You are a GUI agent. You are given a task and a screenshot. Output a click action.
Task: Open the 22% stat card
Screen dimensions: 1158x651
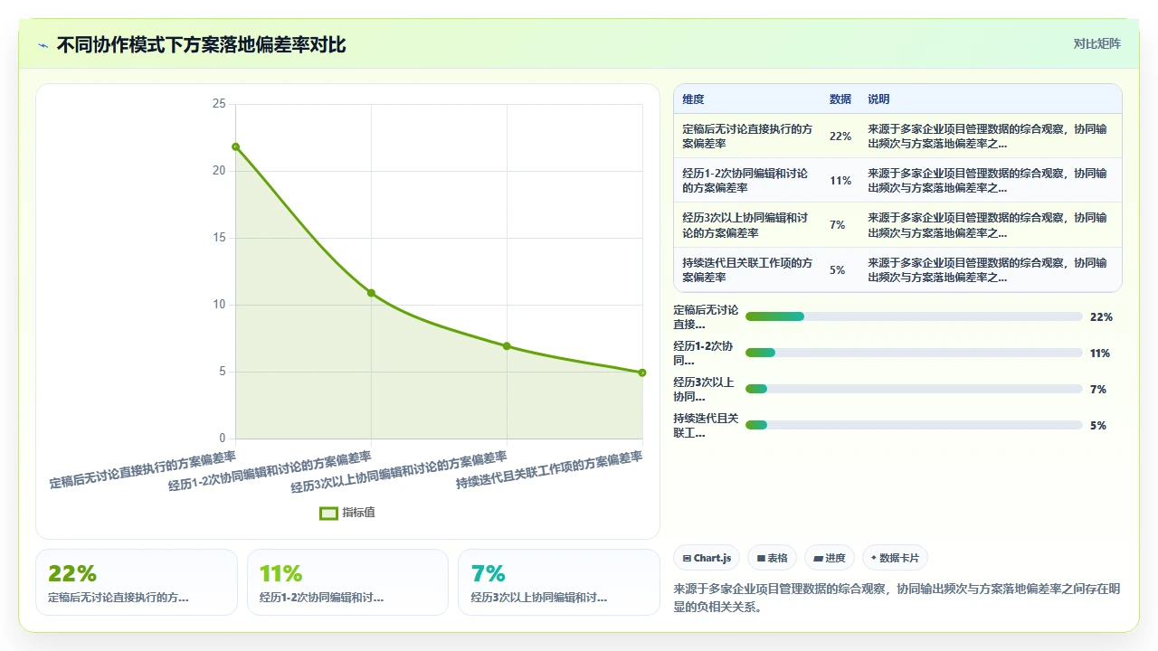tap(137, 582)
